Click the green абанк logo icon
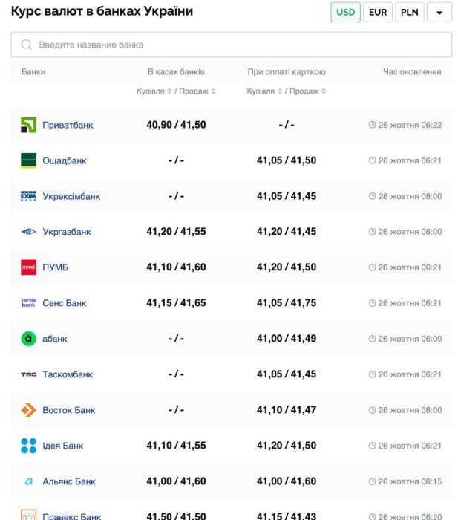 pyautogui.click(x=28, y=339)
